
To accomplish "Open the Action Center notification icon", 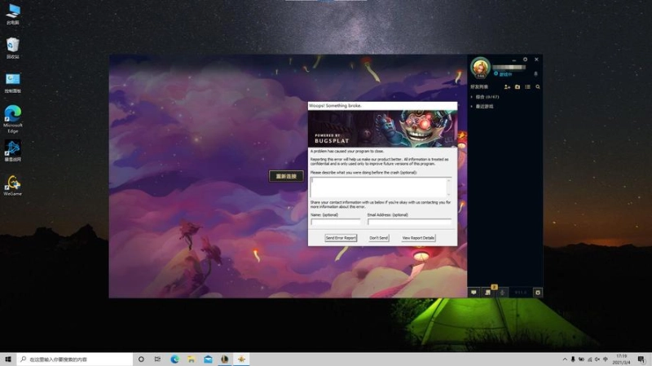I will point(641,359).
